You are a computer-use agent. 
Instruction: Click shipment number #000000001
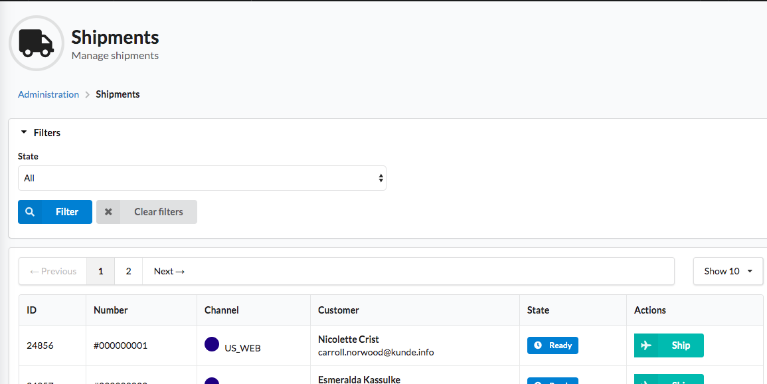point(120,345)
